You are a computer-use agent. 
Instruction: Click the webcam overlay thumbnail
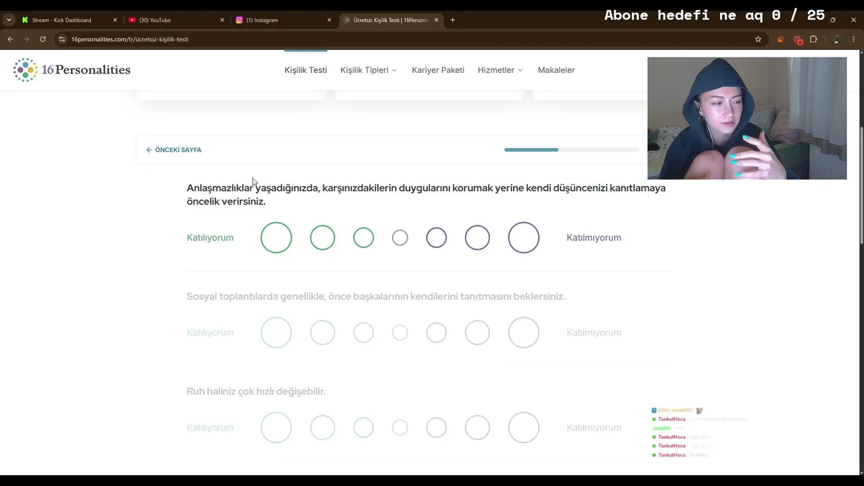pos(747,118)
